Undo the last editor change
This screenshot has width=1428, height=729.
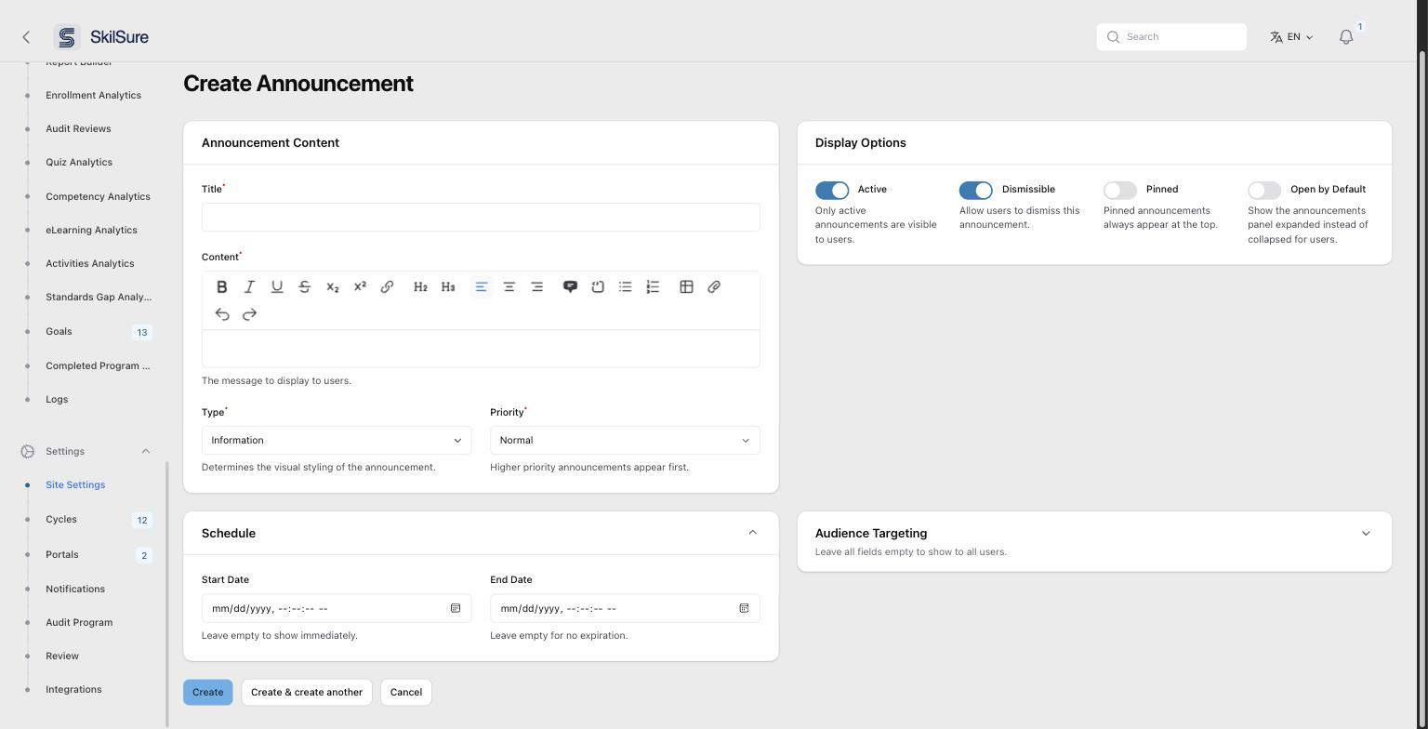[222, 314]
